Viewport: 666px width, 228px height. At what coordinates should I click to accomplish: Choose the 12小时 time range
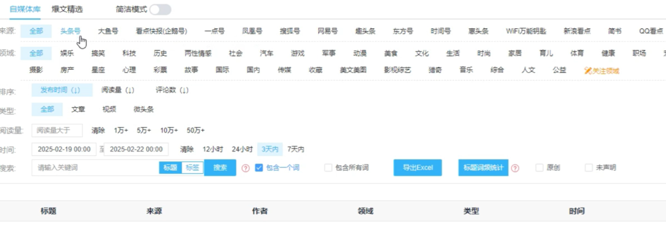point(213,150)
